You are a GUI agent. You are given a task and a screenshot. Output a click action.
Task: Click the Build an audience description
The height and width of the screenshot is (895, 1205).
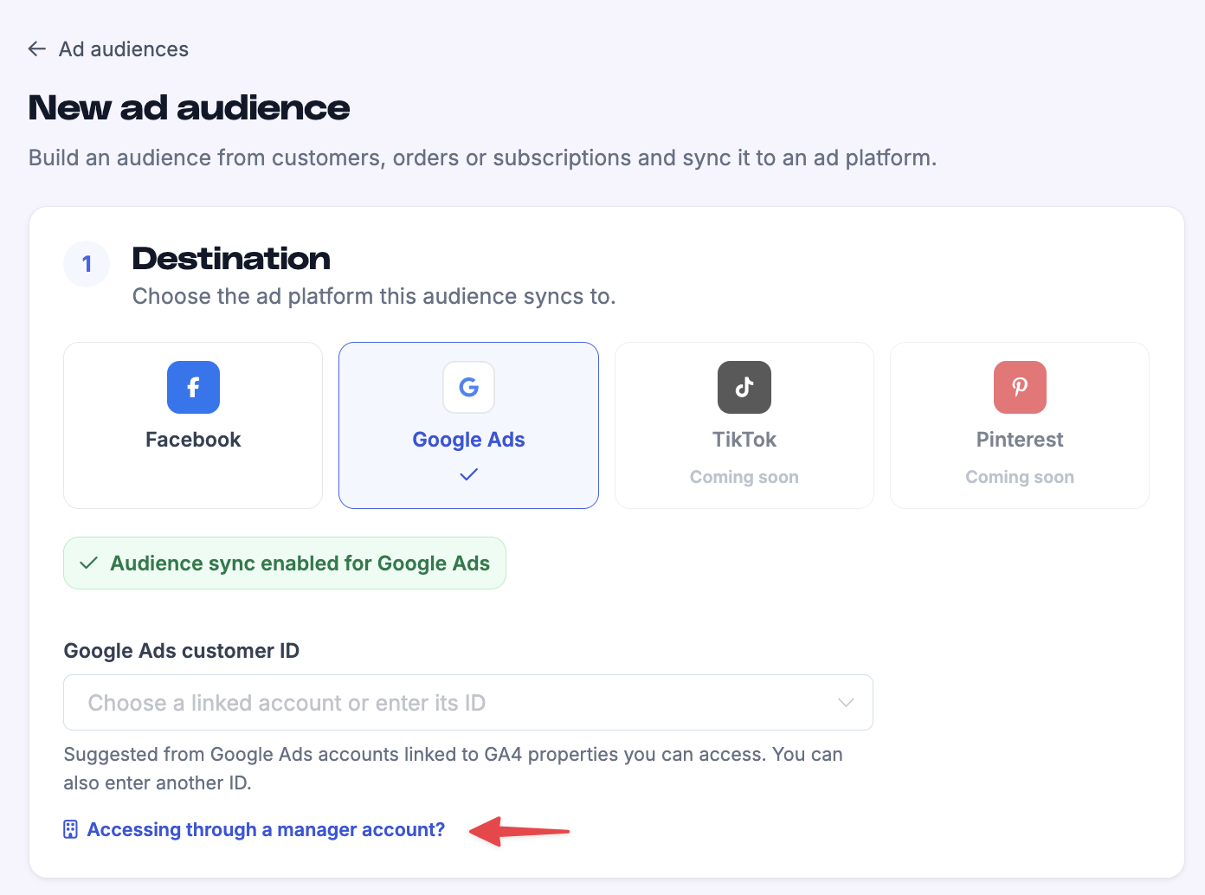tap(482, 158)
